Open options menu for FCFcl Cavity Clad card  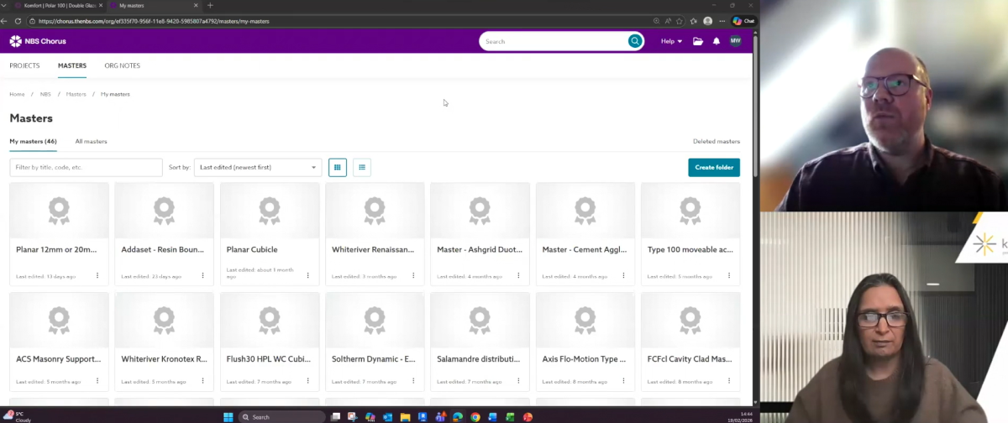[x=729, y=381]
